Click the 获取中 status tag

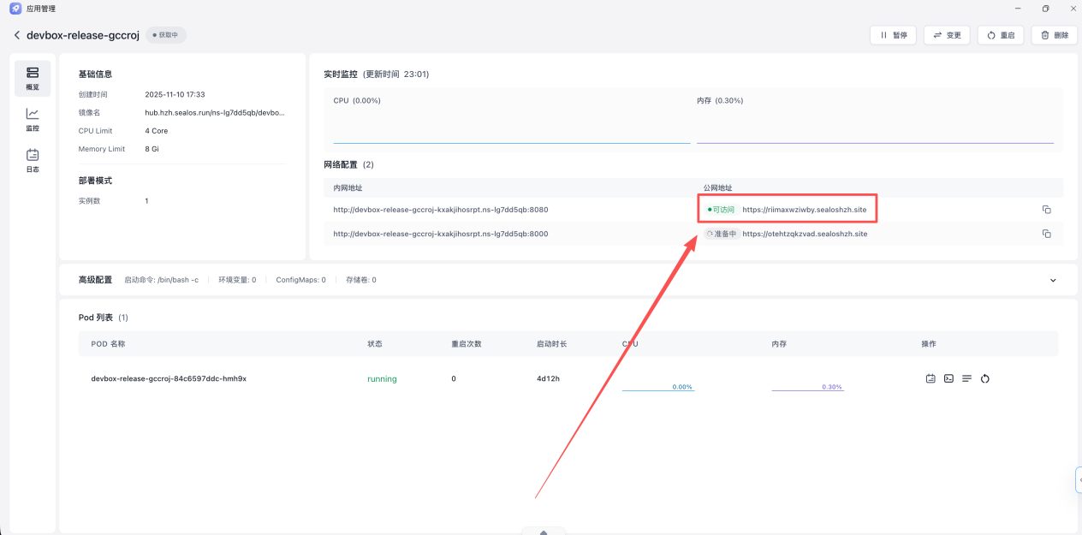[x=166, y=35]
